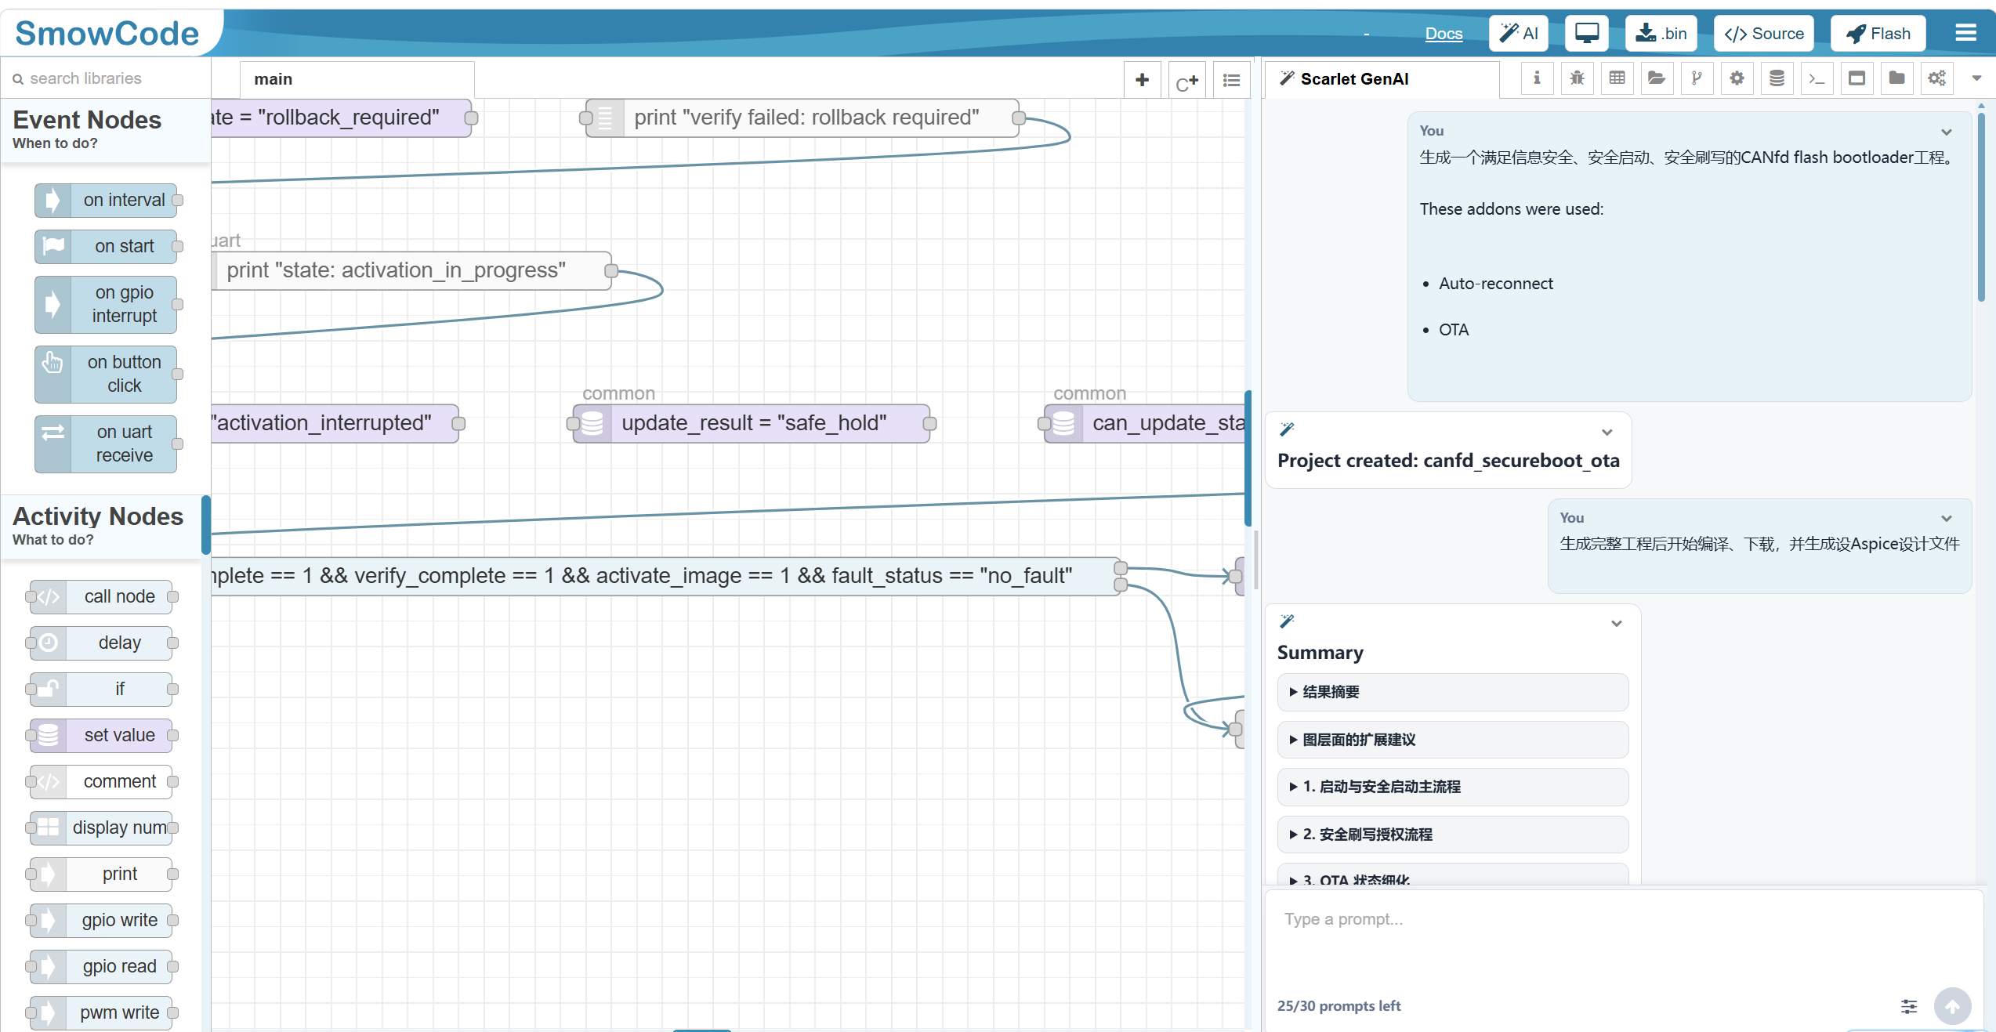This screenshot has width=1996, height=1032.
Task: Expand the 1. 启动与安全启动主流程 section
Action: pos(1452,787)
